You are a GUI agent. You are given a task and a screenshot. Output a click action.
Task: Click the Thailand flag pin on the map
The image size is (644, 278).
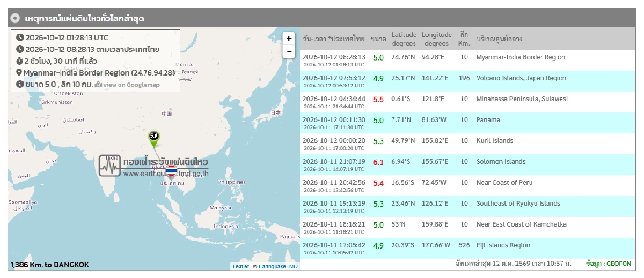click(x=171, y=172)
